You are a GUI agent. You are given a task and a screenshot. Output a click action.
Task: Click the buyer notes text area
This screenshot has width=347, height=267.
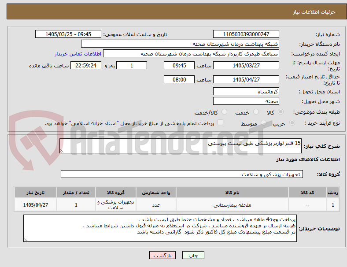tap(160, 228)
